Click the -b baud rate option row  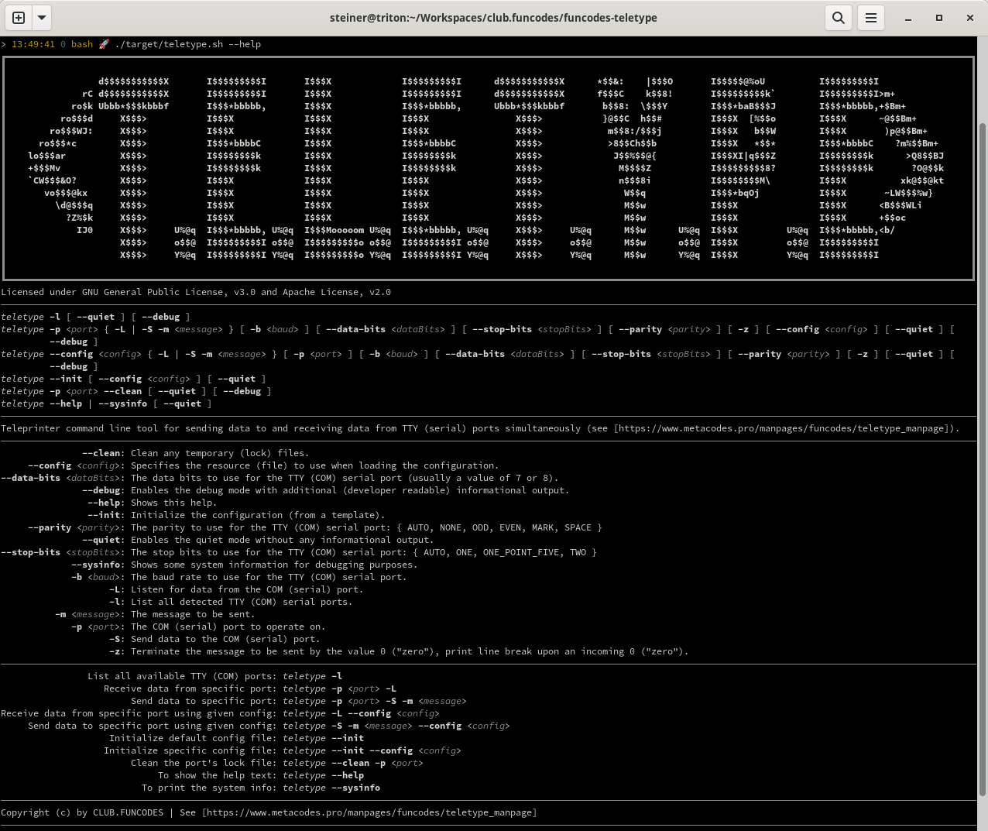(238, 577)
